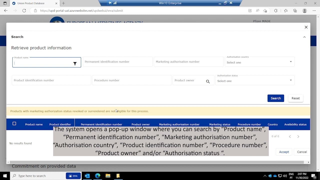Sort by Marketing authorisation number column header

[x=179, y=124]
